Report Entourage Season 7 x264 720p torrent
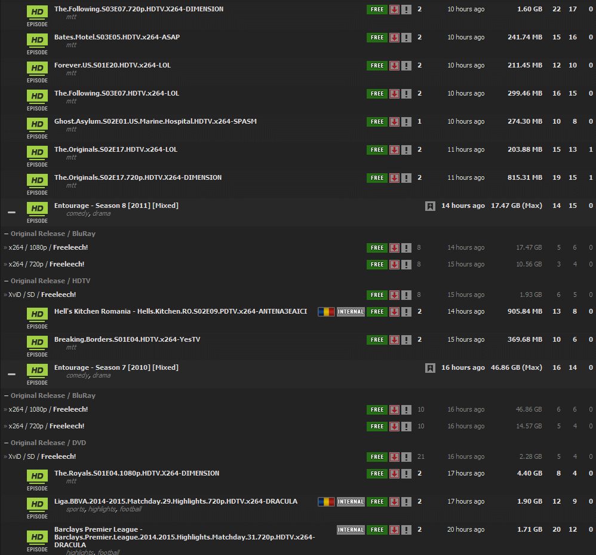This screenshot has height=555, width=596. [406, 427]
